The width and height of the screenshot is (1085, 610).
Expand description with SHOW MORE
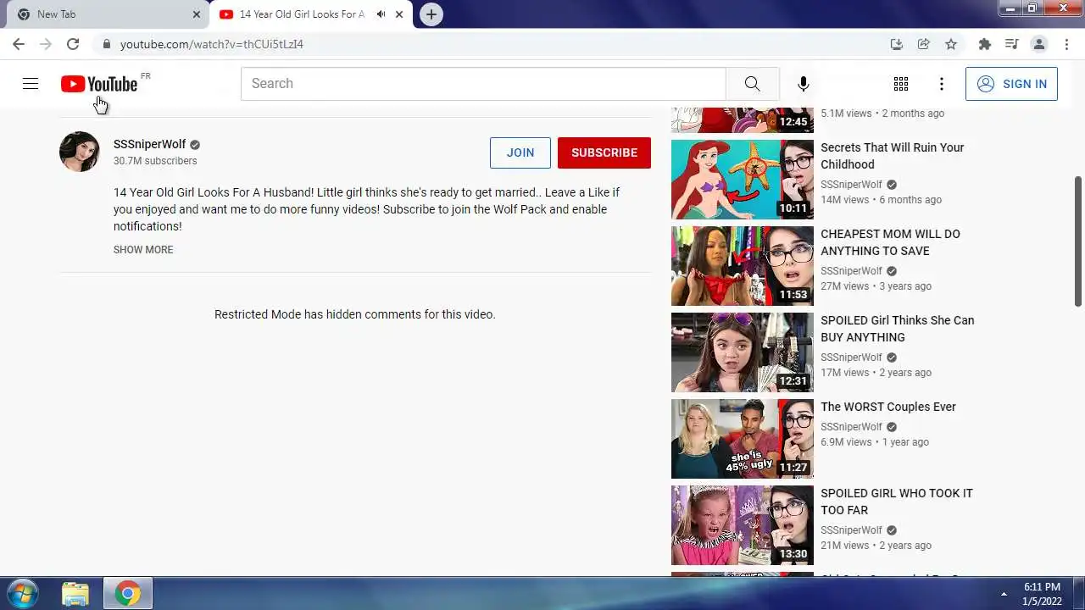point(143,250)
